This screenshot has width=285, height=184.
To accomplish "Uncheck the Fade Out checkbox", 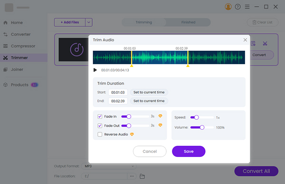I will click(100, 126).
